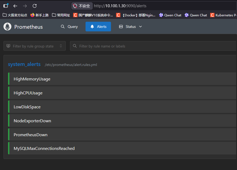Click the rule group state monitor icon
The image size is (237, 170).
click(8, 46)
